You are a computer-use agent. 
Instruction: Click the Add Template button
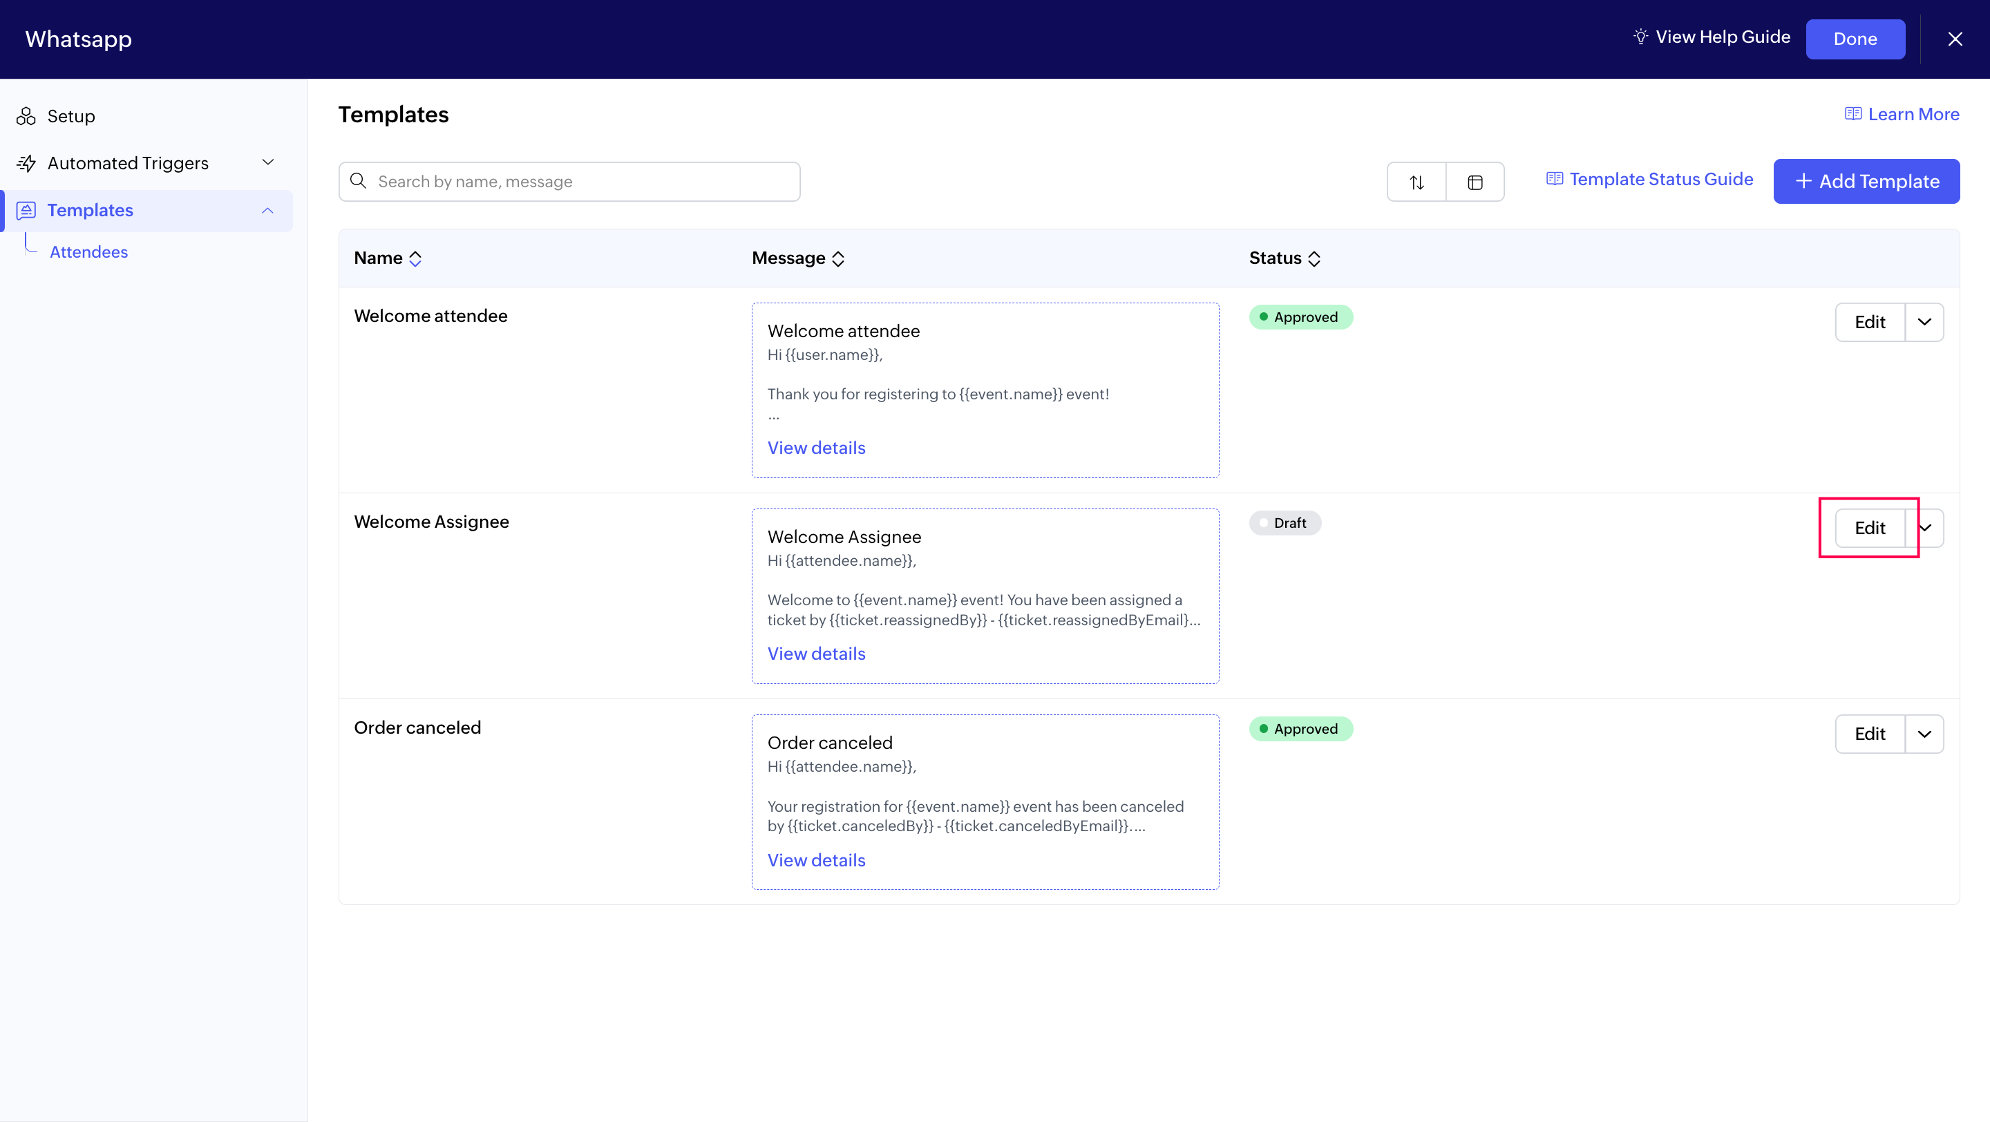(x=1866, y=182)
